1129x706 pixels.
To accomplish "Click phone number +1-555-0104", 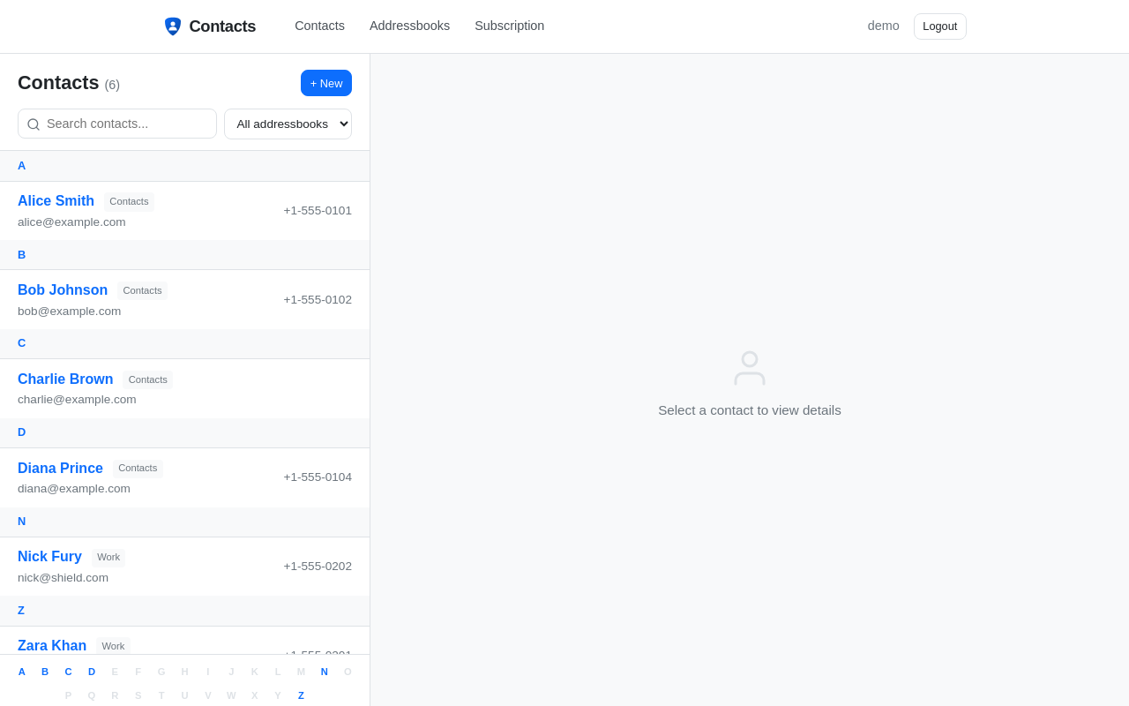I will coord(318,477).
